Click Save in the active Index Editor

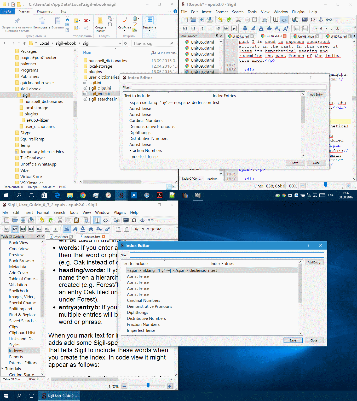tap(293, 340)
